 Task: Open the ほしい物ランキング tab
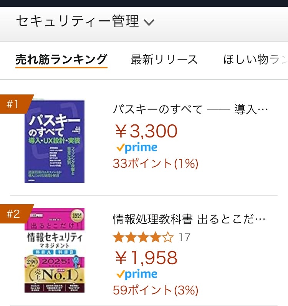coord(256,60)
